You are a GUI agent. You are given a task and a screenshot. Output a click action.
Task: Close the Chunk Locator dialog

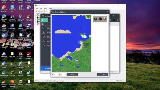(107, 12)
